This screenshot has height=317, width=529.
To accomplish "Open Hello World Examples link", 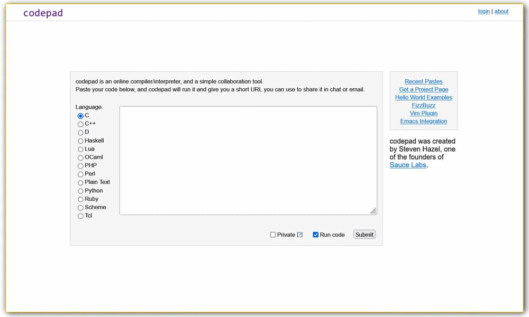I will click(x=423, y=97).
